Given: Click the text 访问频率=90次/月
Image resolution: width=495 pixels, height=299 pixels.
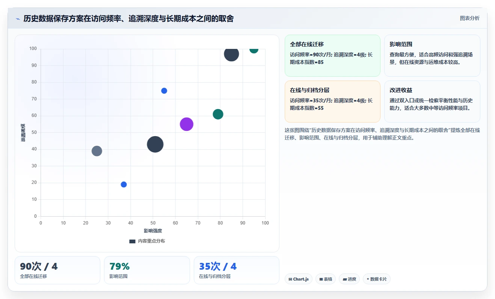Looking at the screenshot, I should tap(310, 55).
